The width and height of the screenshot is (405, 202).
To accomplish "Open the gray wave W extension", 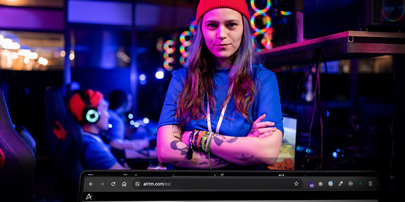I will 350,184.
